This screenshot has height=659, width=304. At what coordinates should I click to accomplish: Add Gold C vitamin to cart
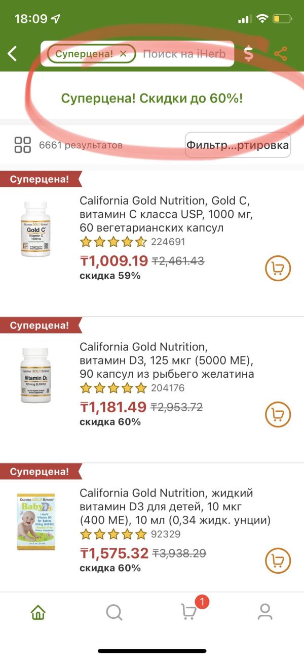278,268
